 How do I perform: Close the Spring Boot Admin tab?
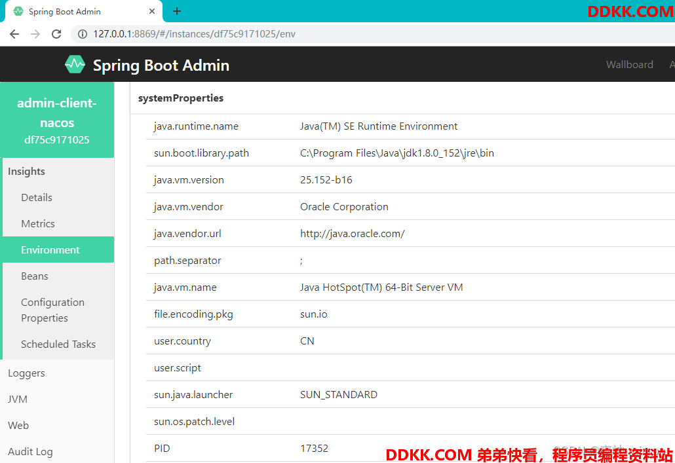pyautogui.click(x=152, y=11)
